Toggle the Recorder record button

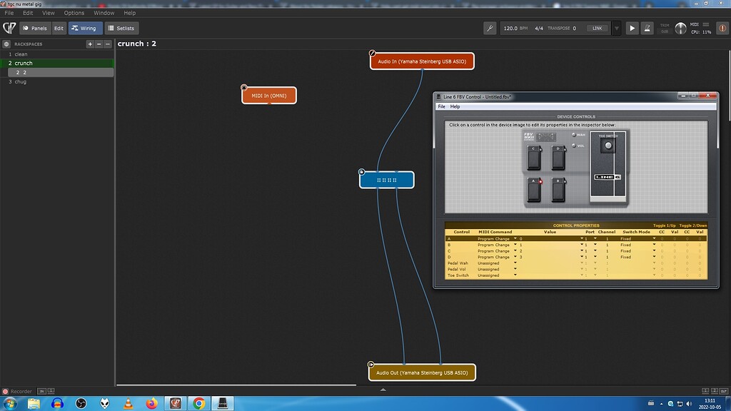point(6,392)
